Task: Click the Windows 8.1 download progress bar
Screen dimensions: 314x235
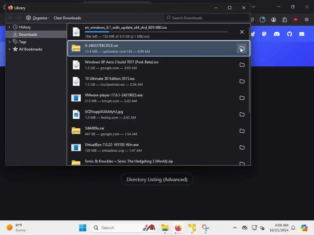Action: tap(156, 32)
